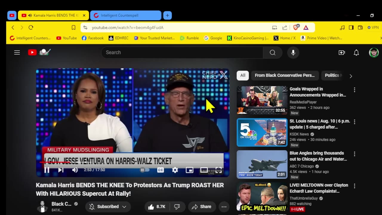Select the All filter chip
Screen dimensions: 382x215
tap(243, 76)
